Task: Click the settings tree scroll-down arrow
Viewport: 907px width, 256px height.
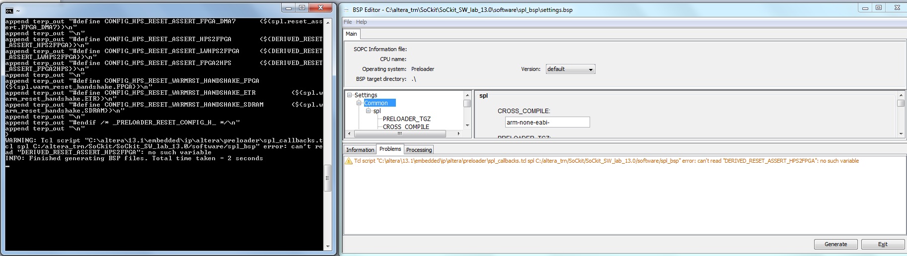Action: tap(467, 126)
